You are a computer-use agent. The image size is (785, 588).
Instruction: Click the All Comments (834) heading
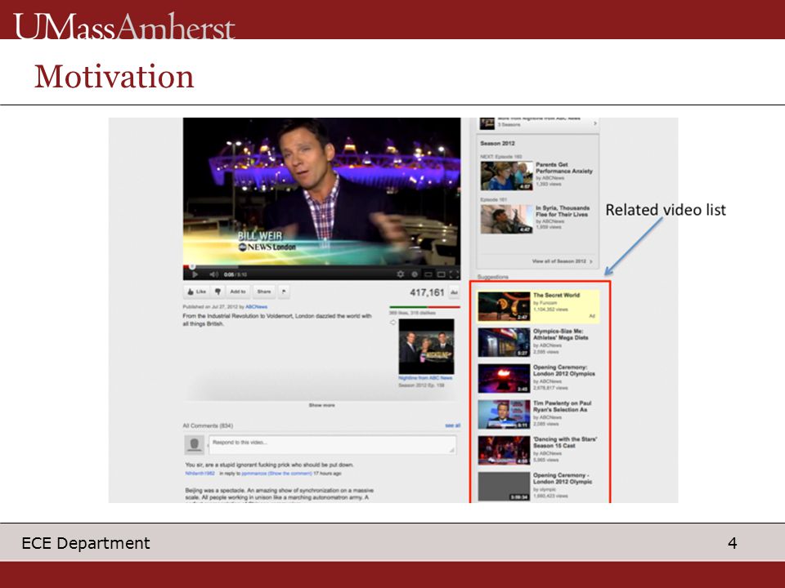(x=207, y=425)
